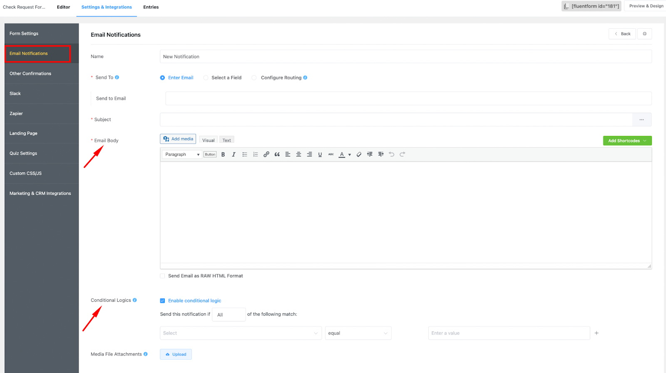Redo the last edit in the editor

click(x=402, y=154)
